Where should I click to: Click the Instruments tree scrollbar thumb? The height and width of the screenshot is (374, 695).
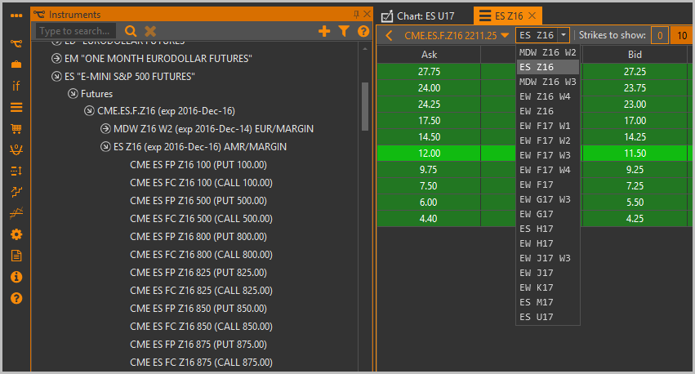point(365,106)
